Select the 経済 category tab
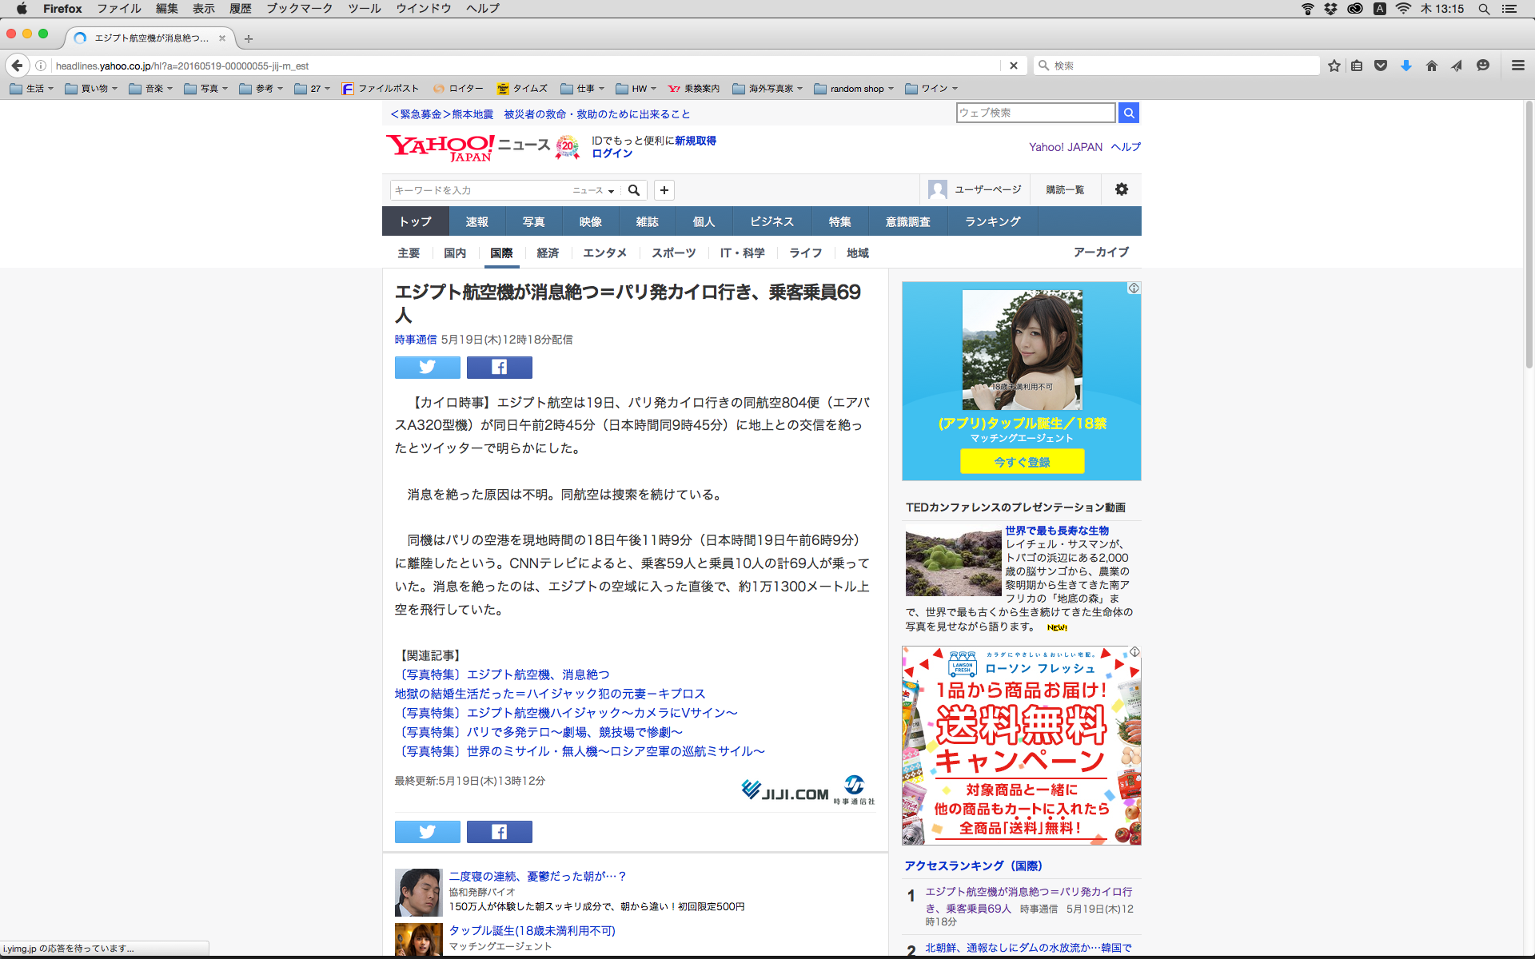This screenshot has width=1535, height=959. click(548, 253)
